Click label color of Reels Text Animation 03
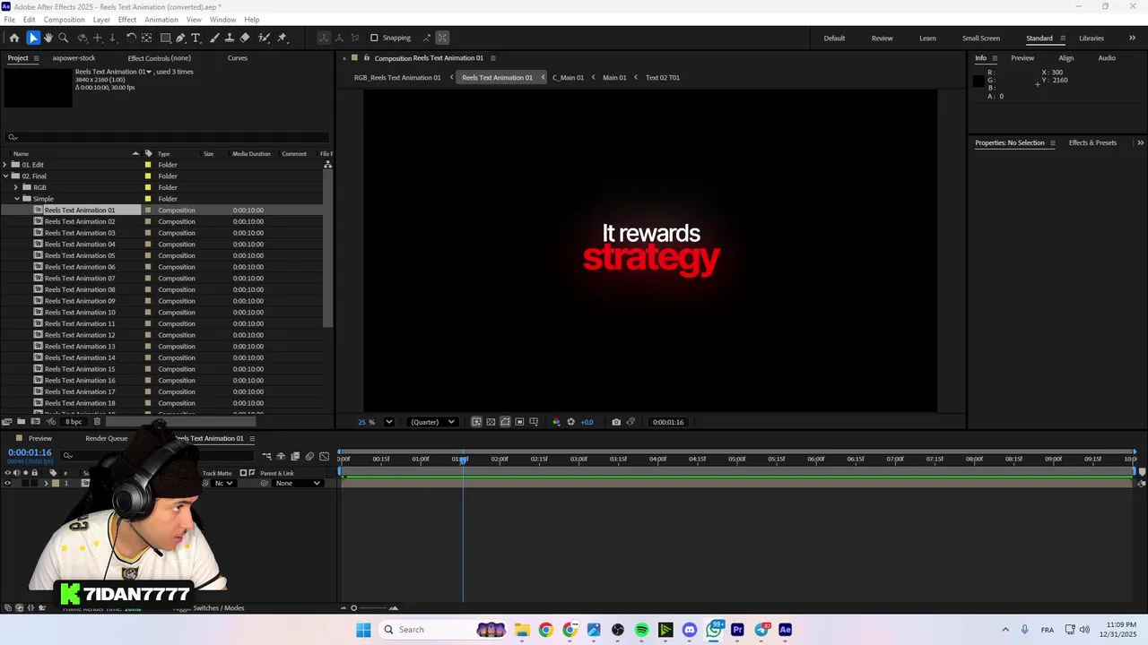 tap(148, 233)
